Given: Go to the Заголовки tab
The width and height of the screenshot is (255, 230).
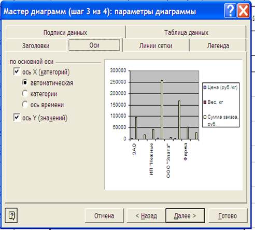Looking at the screenshot, I should pos(36,46).
